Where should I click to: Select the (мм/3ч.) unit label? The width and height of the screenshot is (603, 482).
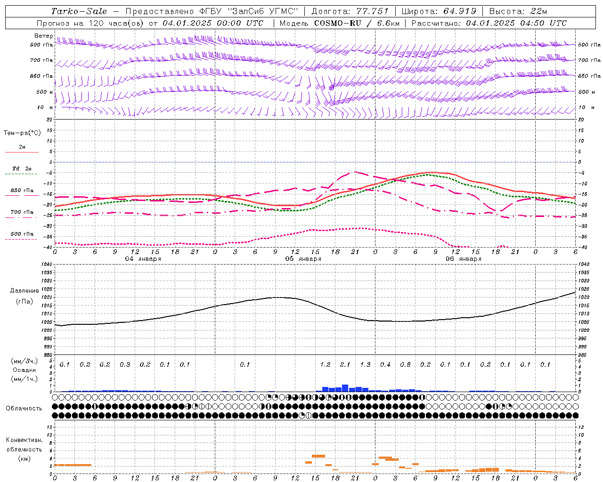(x=24, y=361)
